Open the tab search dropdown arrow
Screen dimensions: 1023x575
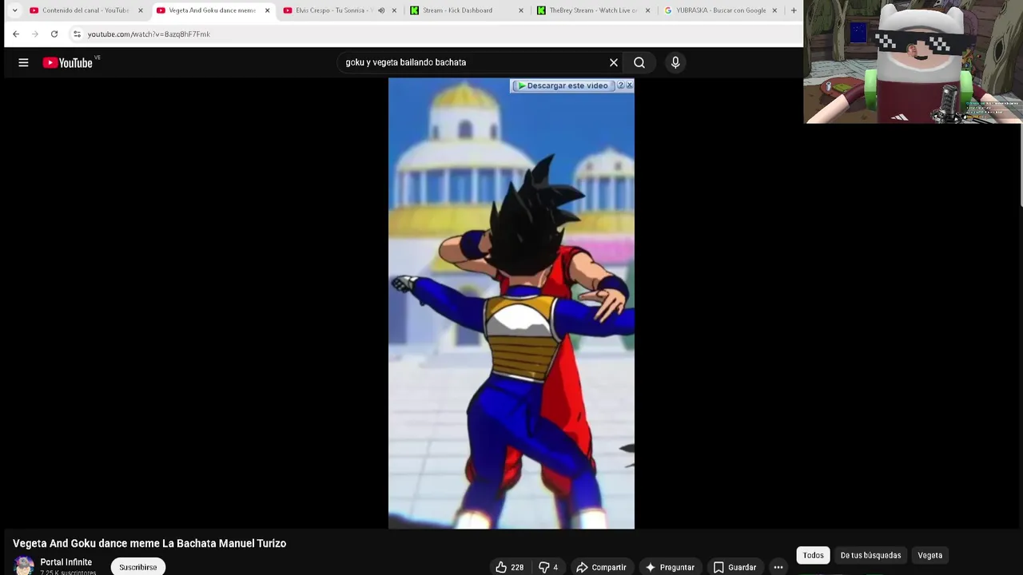tap(14, 10)
